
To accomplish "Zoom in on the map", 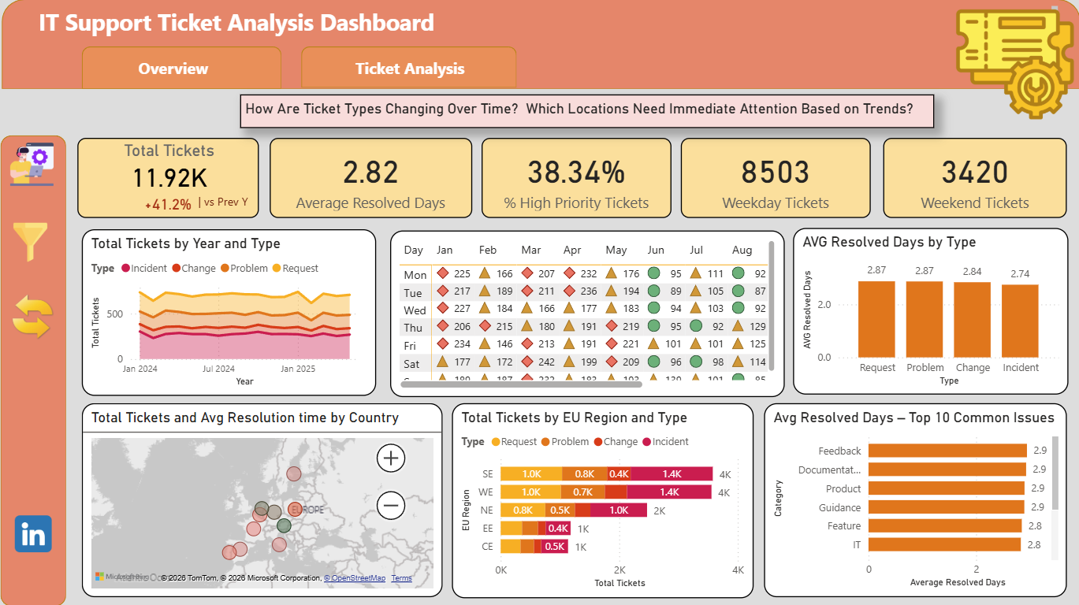I will tap(391, 458).
